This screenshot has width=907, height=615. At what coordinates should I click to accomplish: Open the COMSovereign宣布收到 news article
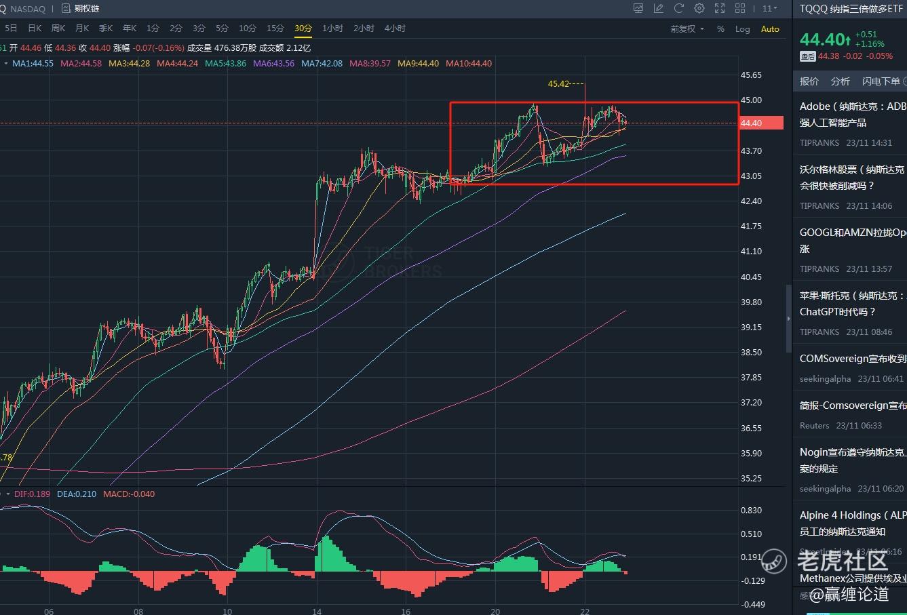point(850,368)
